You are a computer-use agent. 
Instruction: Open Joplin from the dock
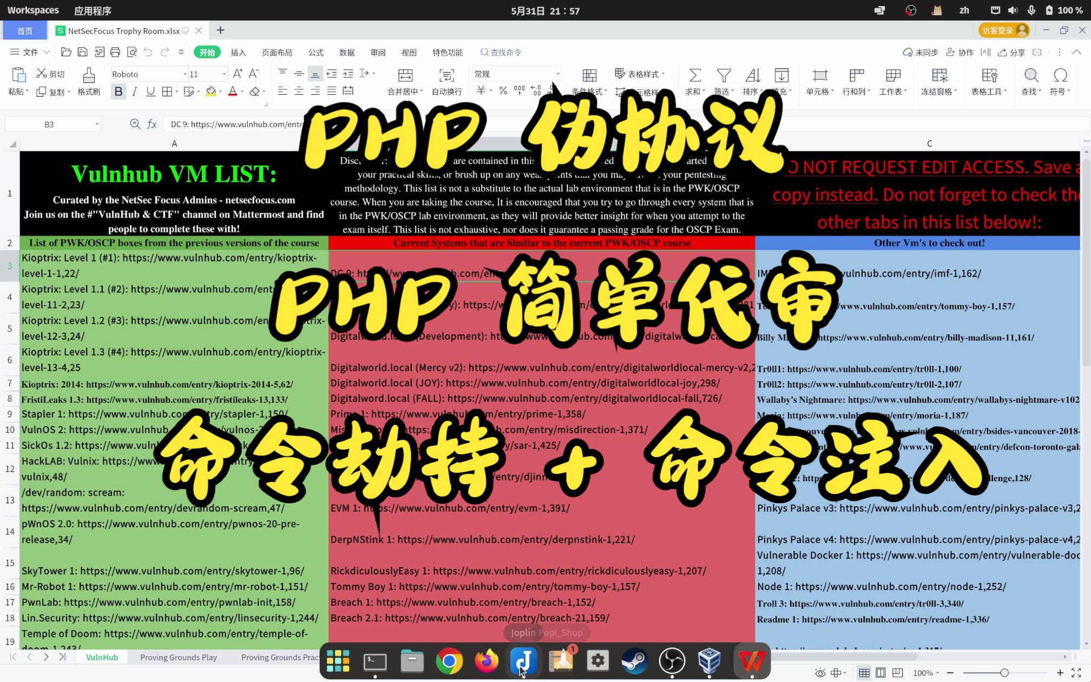(523, 661)
